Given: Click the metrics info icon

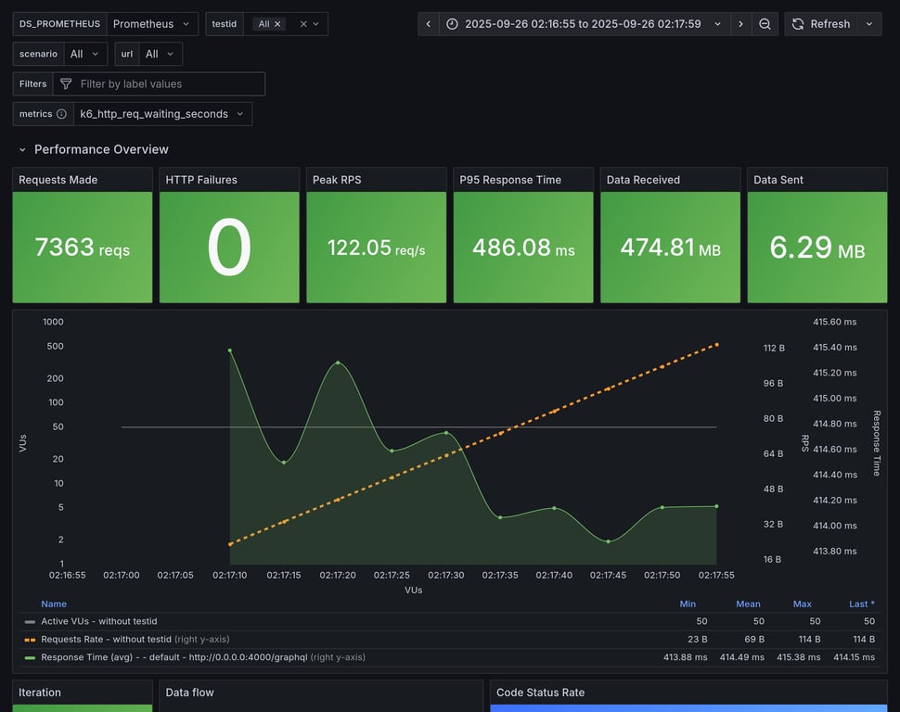Looking at the screenshot, I should pyautogui.click(x=61, y=114).
